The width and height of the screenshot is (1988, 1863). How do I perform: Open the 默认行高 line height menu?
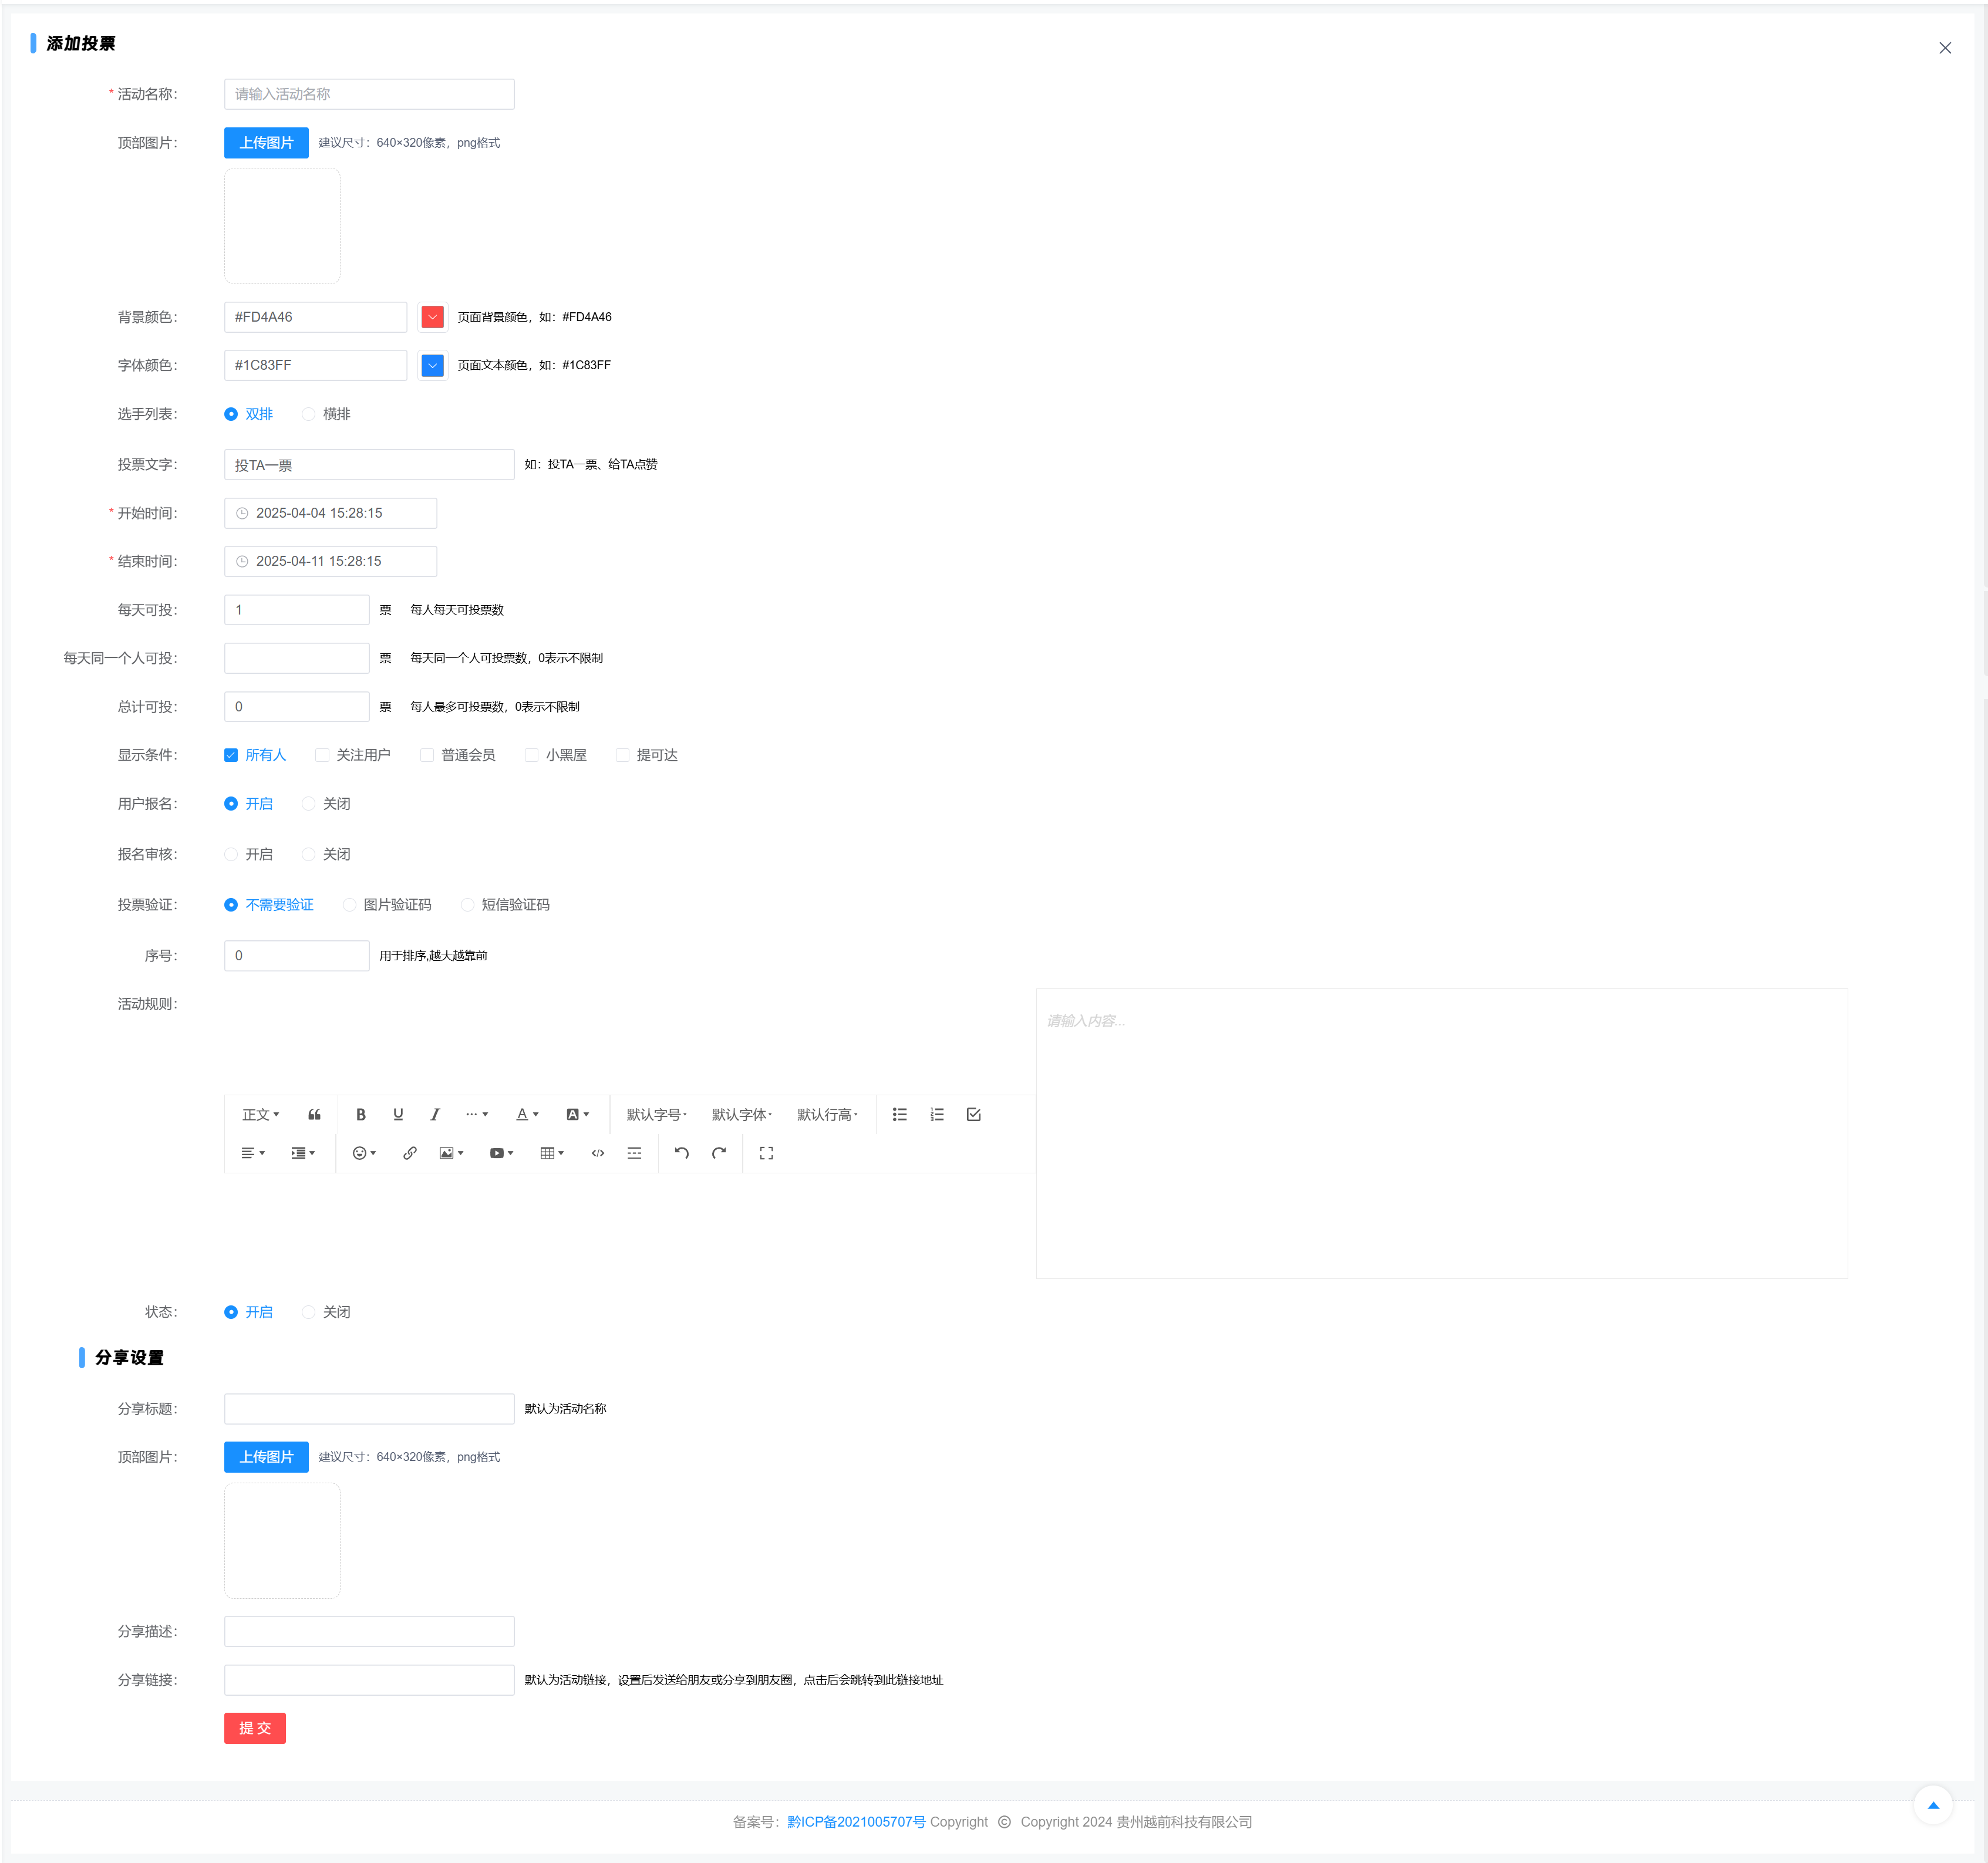tap(827, 1115)
